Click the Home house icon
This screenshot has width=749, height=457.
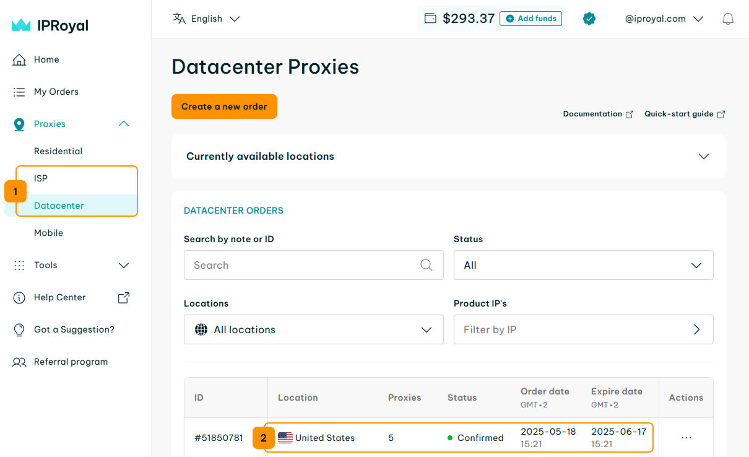20,60
